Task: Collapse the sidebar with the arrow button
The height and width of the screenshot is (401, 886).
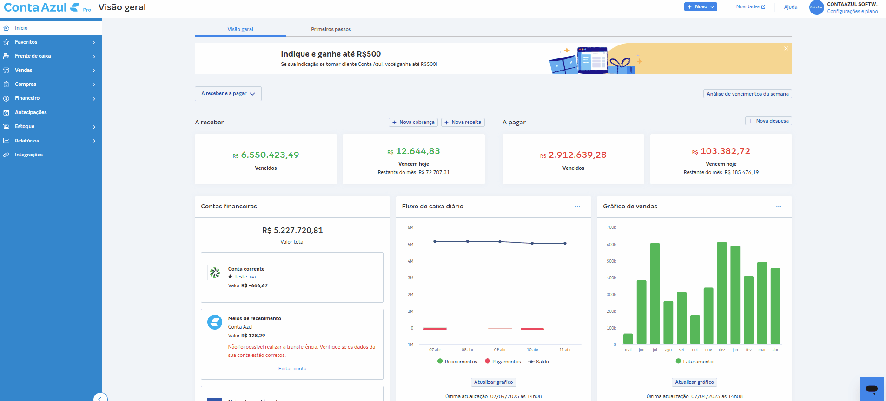Action: point(100,398)
